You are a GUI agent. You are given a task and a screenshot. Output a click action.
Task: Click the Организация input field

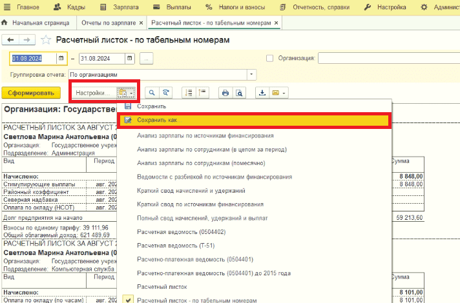coord(389,58)
